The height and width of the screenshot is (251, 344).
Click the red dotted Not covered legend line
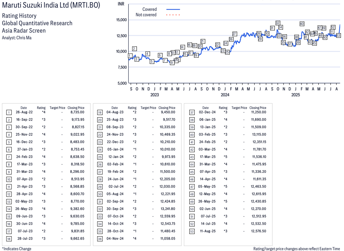pos(173,15)
